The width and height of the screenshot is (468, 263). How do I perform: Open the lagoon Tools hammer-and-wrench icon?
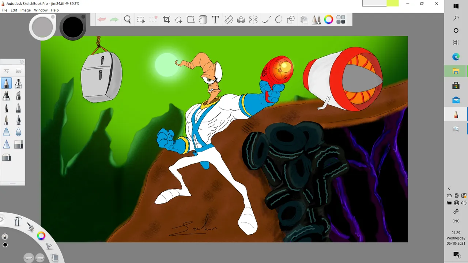[17, 221]
